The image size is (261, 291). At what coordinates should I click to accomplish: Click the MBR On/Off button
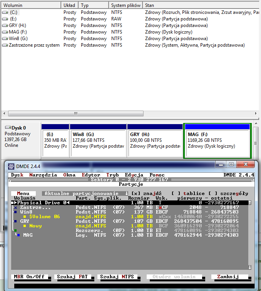30,277
